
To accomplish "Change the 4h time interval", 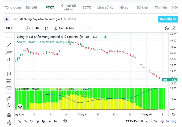I will click(37, 28).
